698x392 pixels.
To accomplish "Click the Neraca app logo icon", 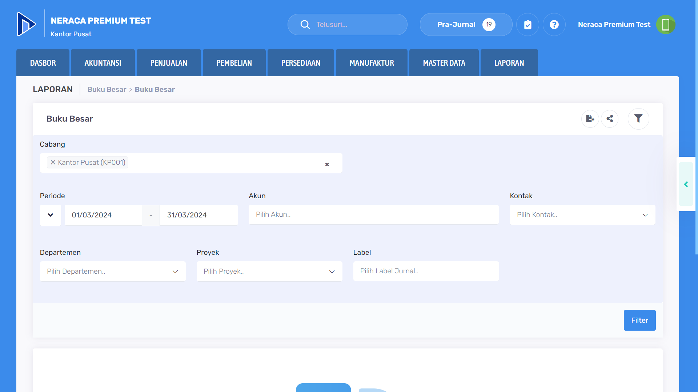I will 26,24.
